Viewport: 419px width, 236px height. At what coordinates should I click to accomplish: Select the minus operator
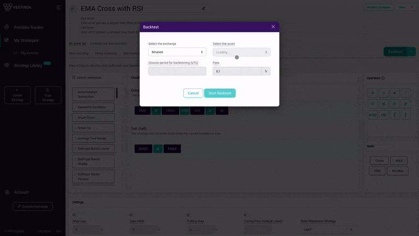click(x=383, y=93)
